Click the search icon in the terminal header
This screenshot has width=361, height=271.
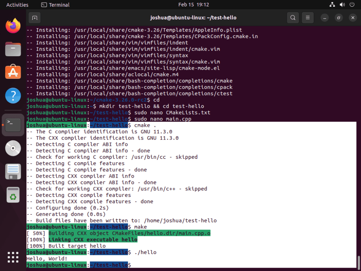click(293, 17)
